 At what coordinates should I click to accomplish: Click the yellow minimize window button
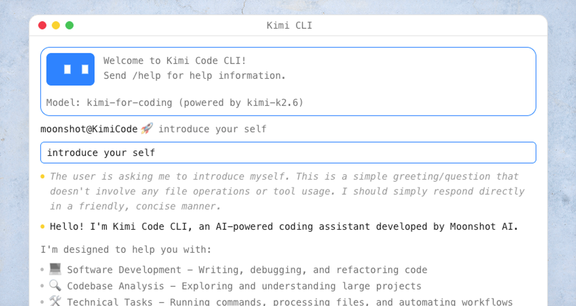click(56, 25)
